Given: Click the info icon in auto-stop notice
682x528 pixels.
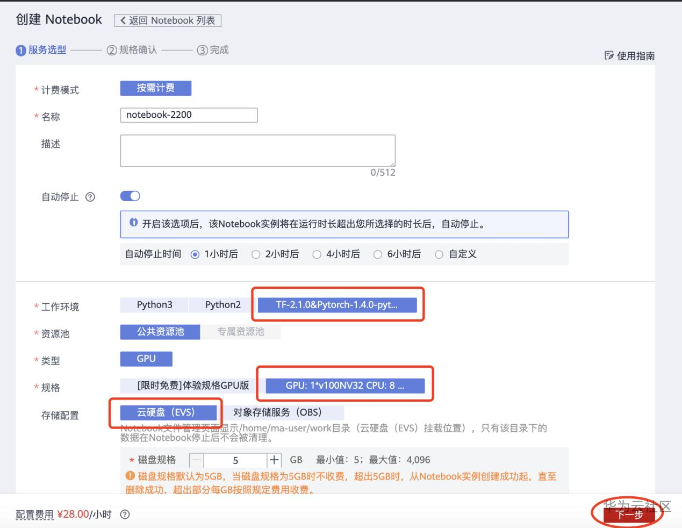Looking at the screenshot, I should click(x=134, y=223).
